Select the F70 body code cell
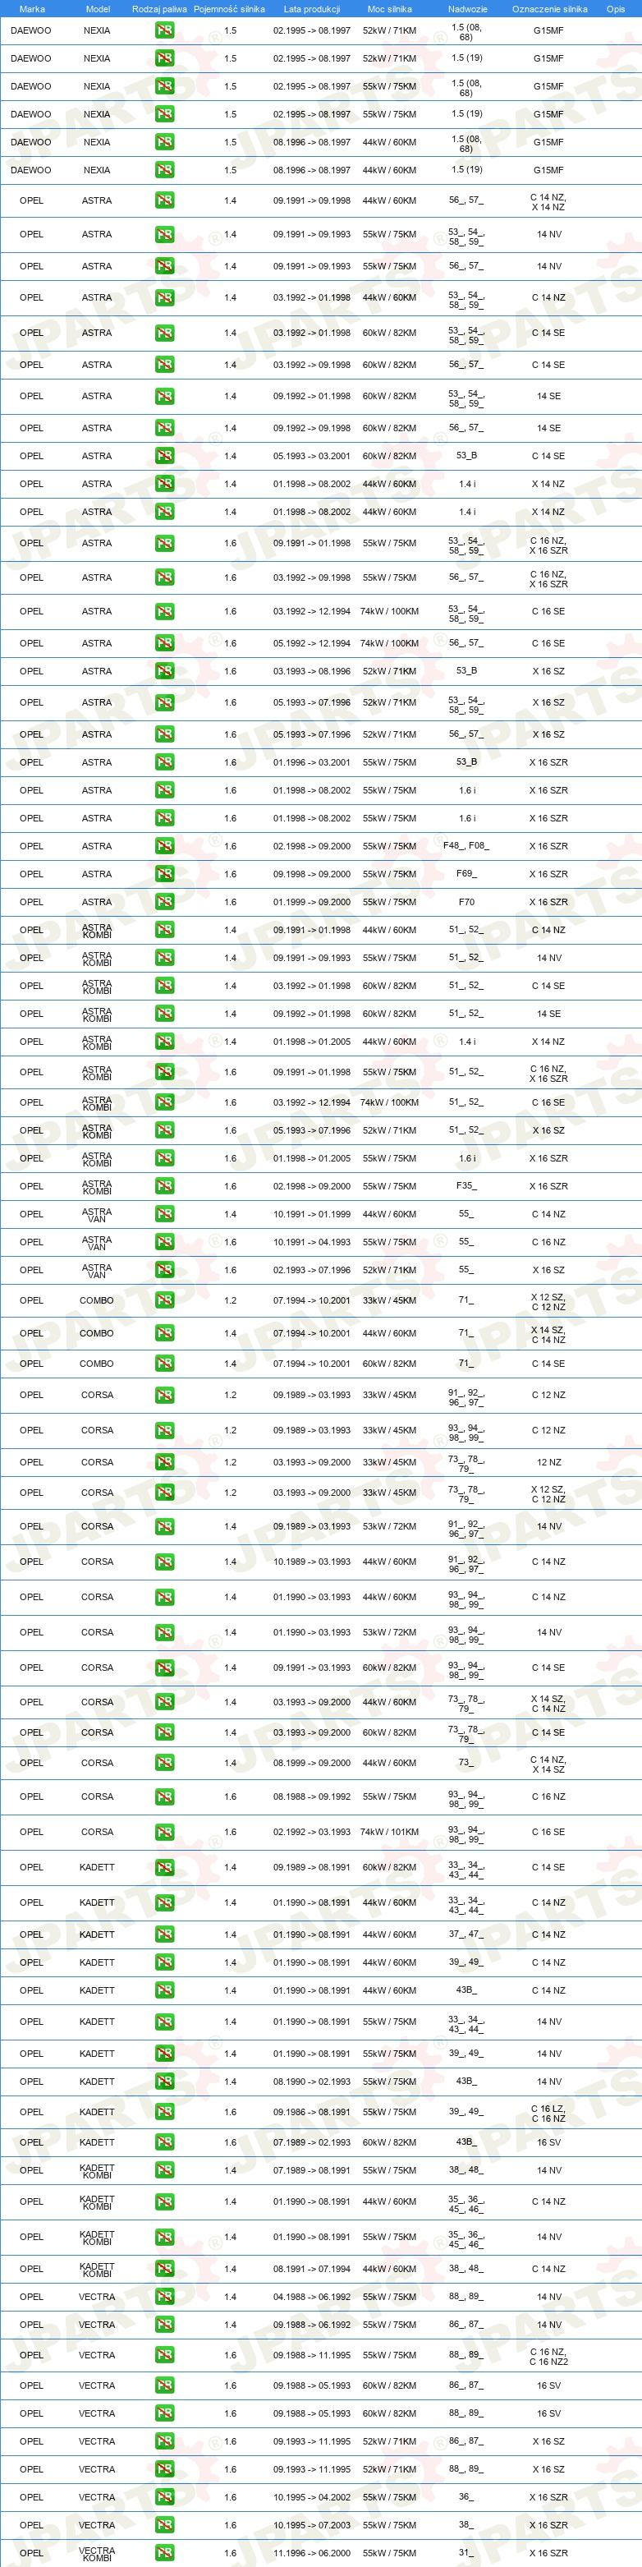This screenshot has height=2567, width=642. click(x=467, y=903)
